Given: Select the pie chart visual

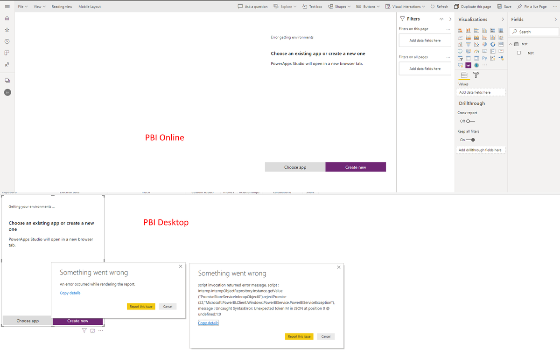Looking at the screenshot, I should [484, 44].
